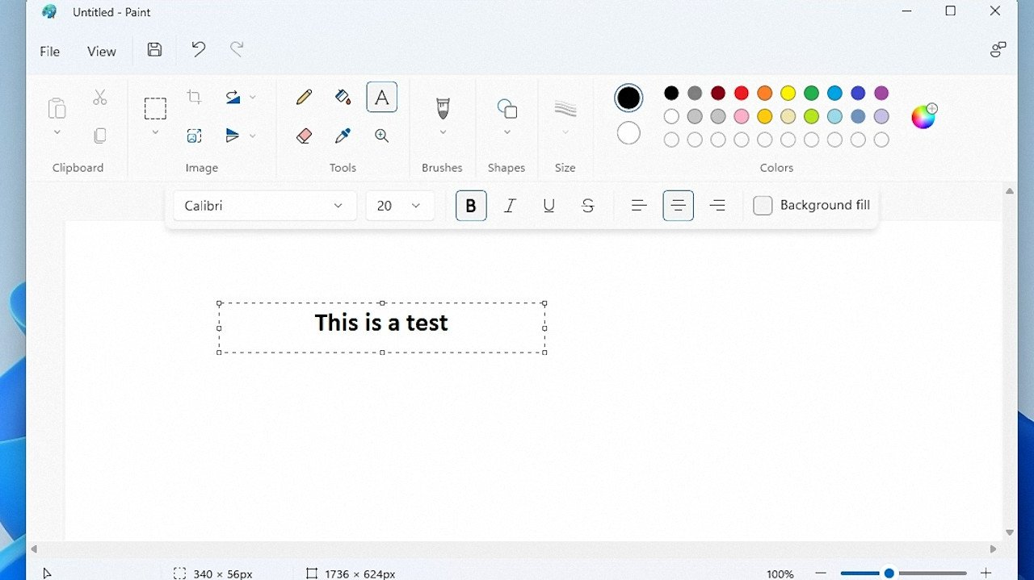Open the View menu
Image resolution: width=1034 pixels, height=580 pixels.
[x=102, y=51]
